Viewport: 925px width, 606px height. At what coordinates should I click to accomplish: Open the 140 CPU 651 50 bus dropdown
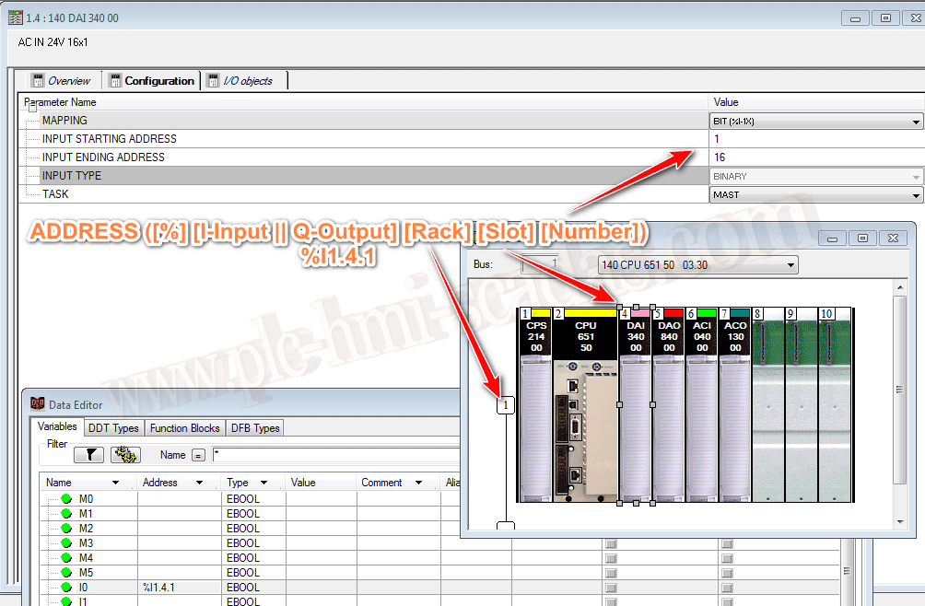pyautogui.click(x=698, y=265)
